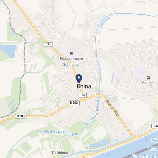Select the TC Rhinau label
This screenshot has width=158, height=158.
pyautogui.click(x=60, y=153)
